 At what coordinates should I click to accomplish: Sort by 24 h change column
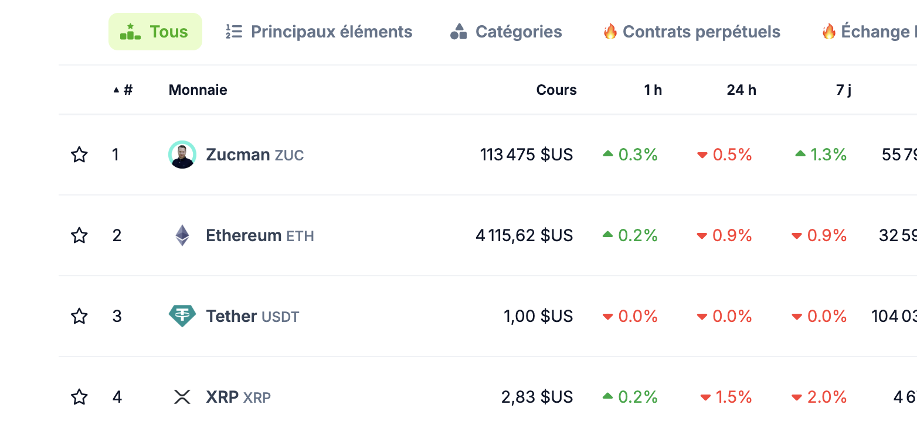click(x=741, y=90)
